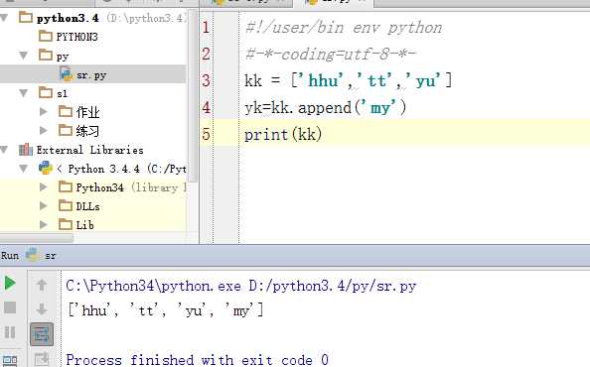
Task: Click python file icon beside sr.py
Action: coord(67,74)
